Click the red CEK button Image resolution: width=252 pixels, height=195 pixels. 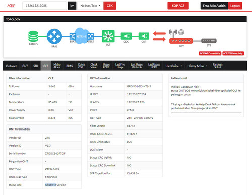coord(110,6)
